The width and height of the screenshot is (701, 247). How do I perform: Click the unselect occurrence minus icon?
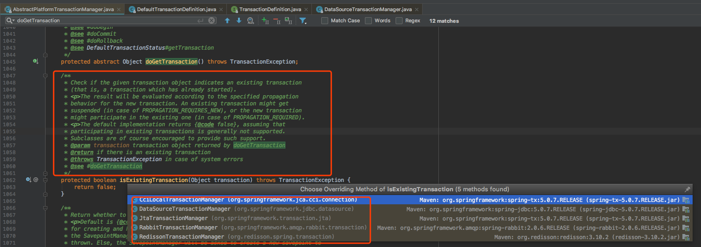(x=277, y=20)
